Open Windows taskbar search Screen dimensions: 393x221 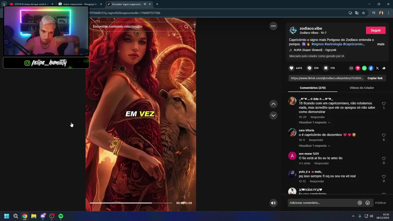coord(16,216)
